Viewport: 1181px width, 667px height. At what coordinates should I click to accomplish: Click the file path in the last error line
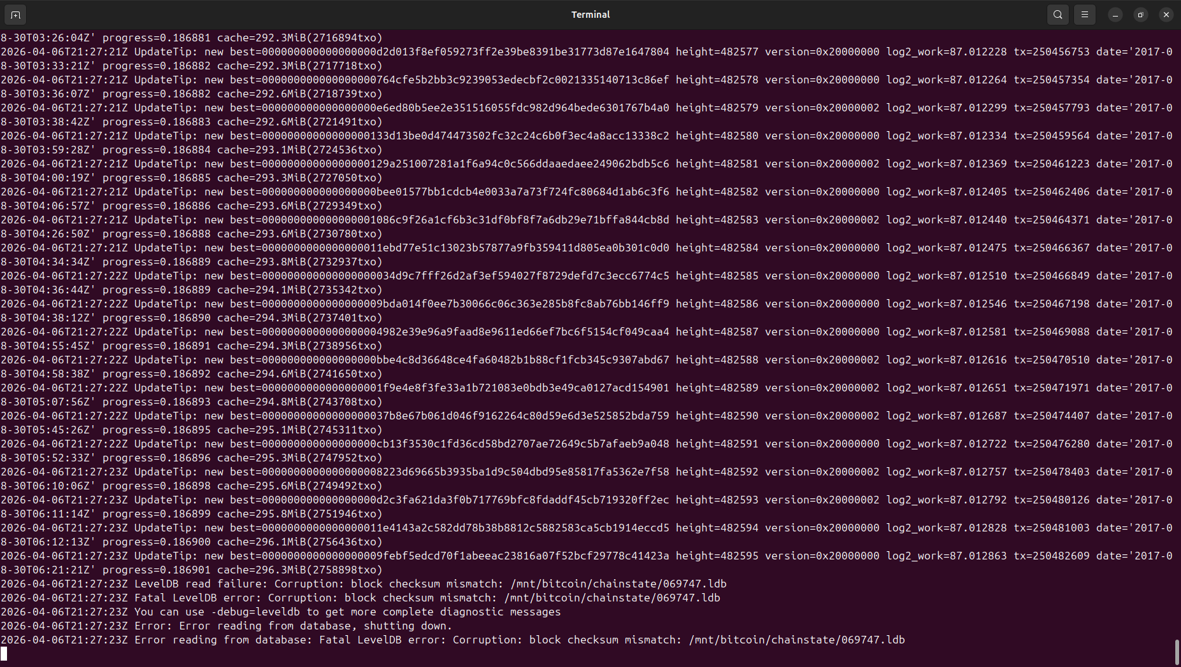(x=796, y=640)
